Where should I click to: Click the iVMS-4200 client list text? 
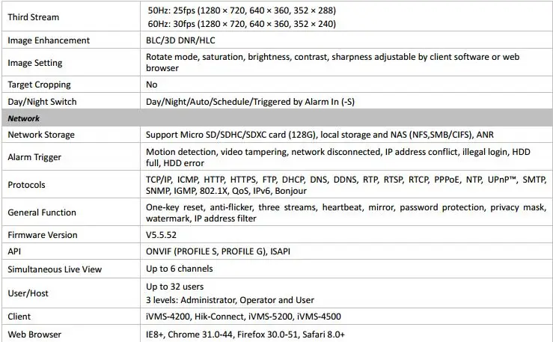[243, 317]
